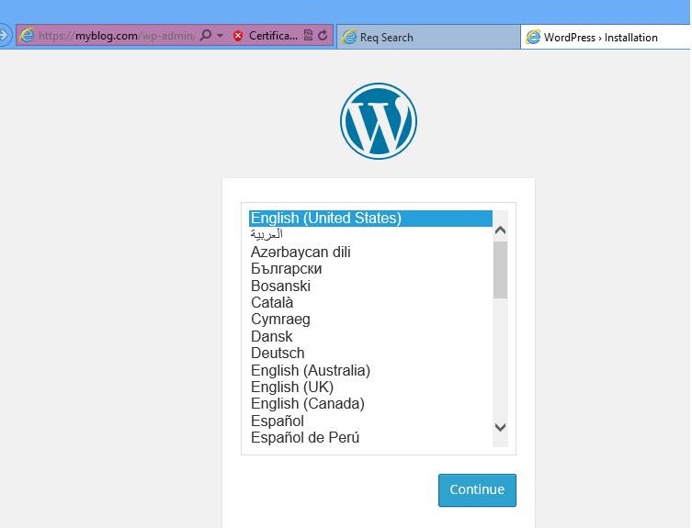
Task: Click the myblog.com URL address field
Action: [116, 36]
